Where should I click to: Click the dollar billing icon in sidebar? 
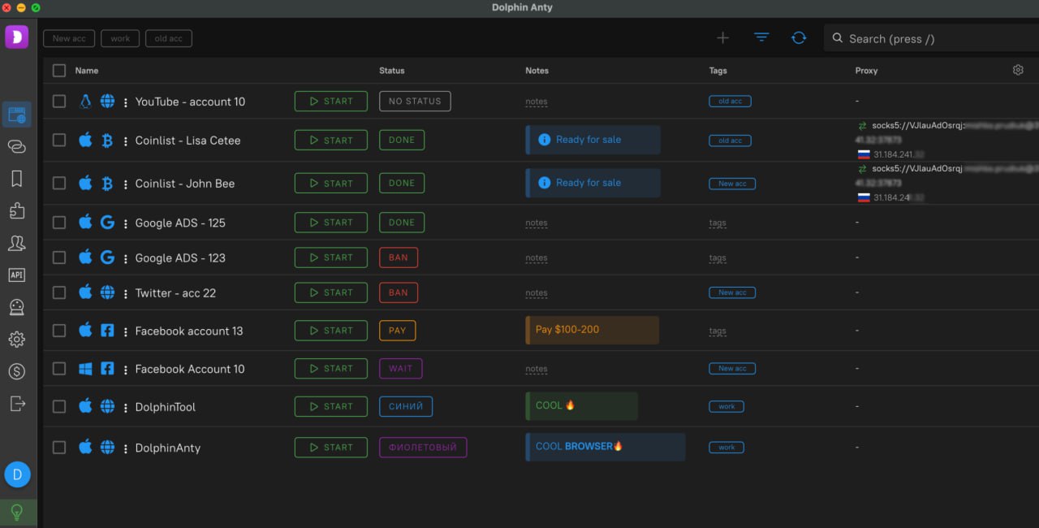click(x=16, y=371)
